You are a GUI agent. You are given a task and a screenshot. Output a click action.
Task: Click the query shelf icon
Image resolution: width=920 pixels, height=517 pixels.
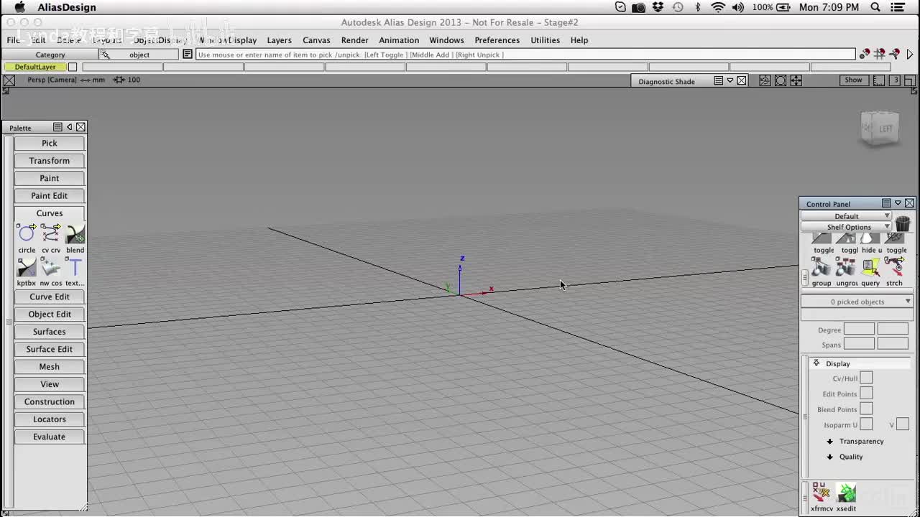(x=870, y=267)
